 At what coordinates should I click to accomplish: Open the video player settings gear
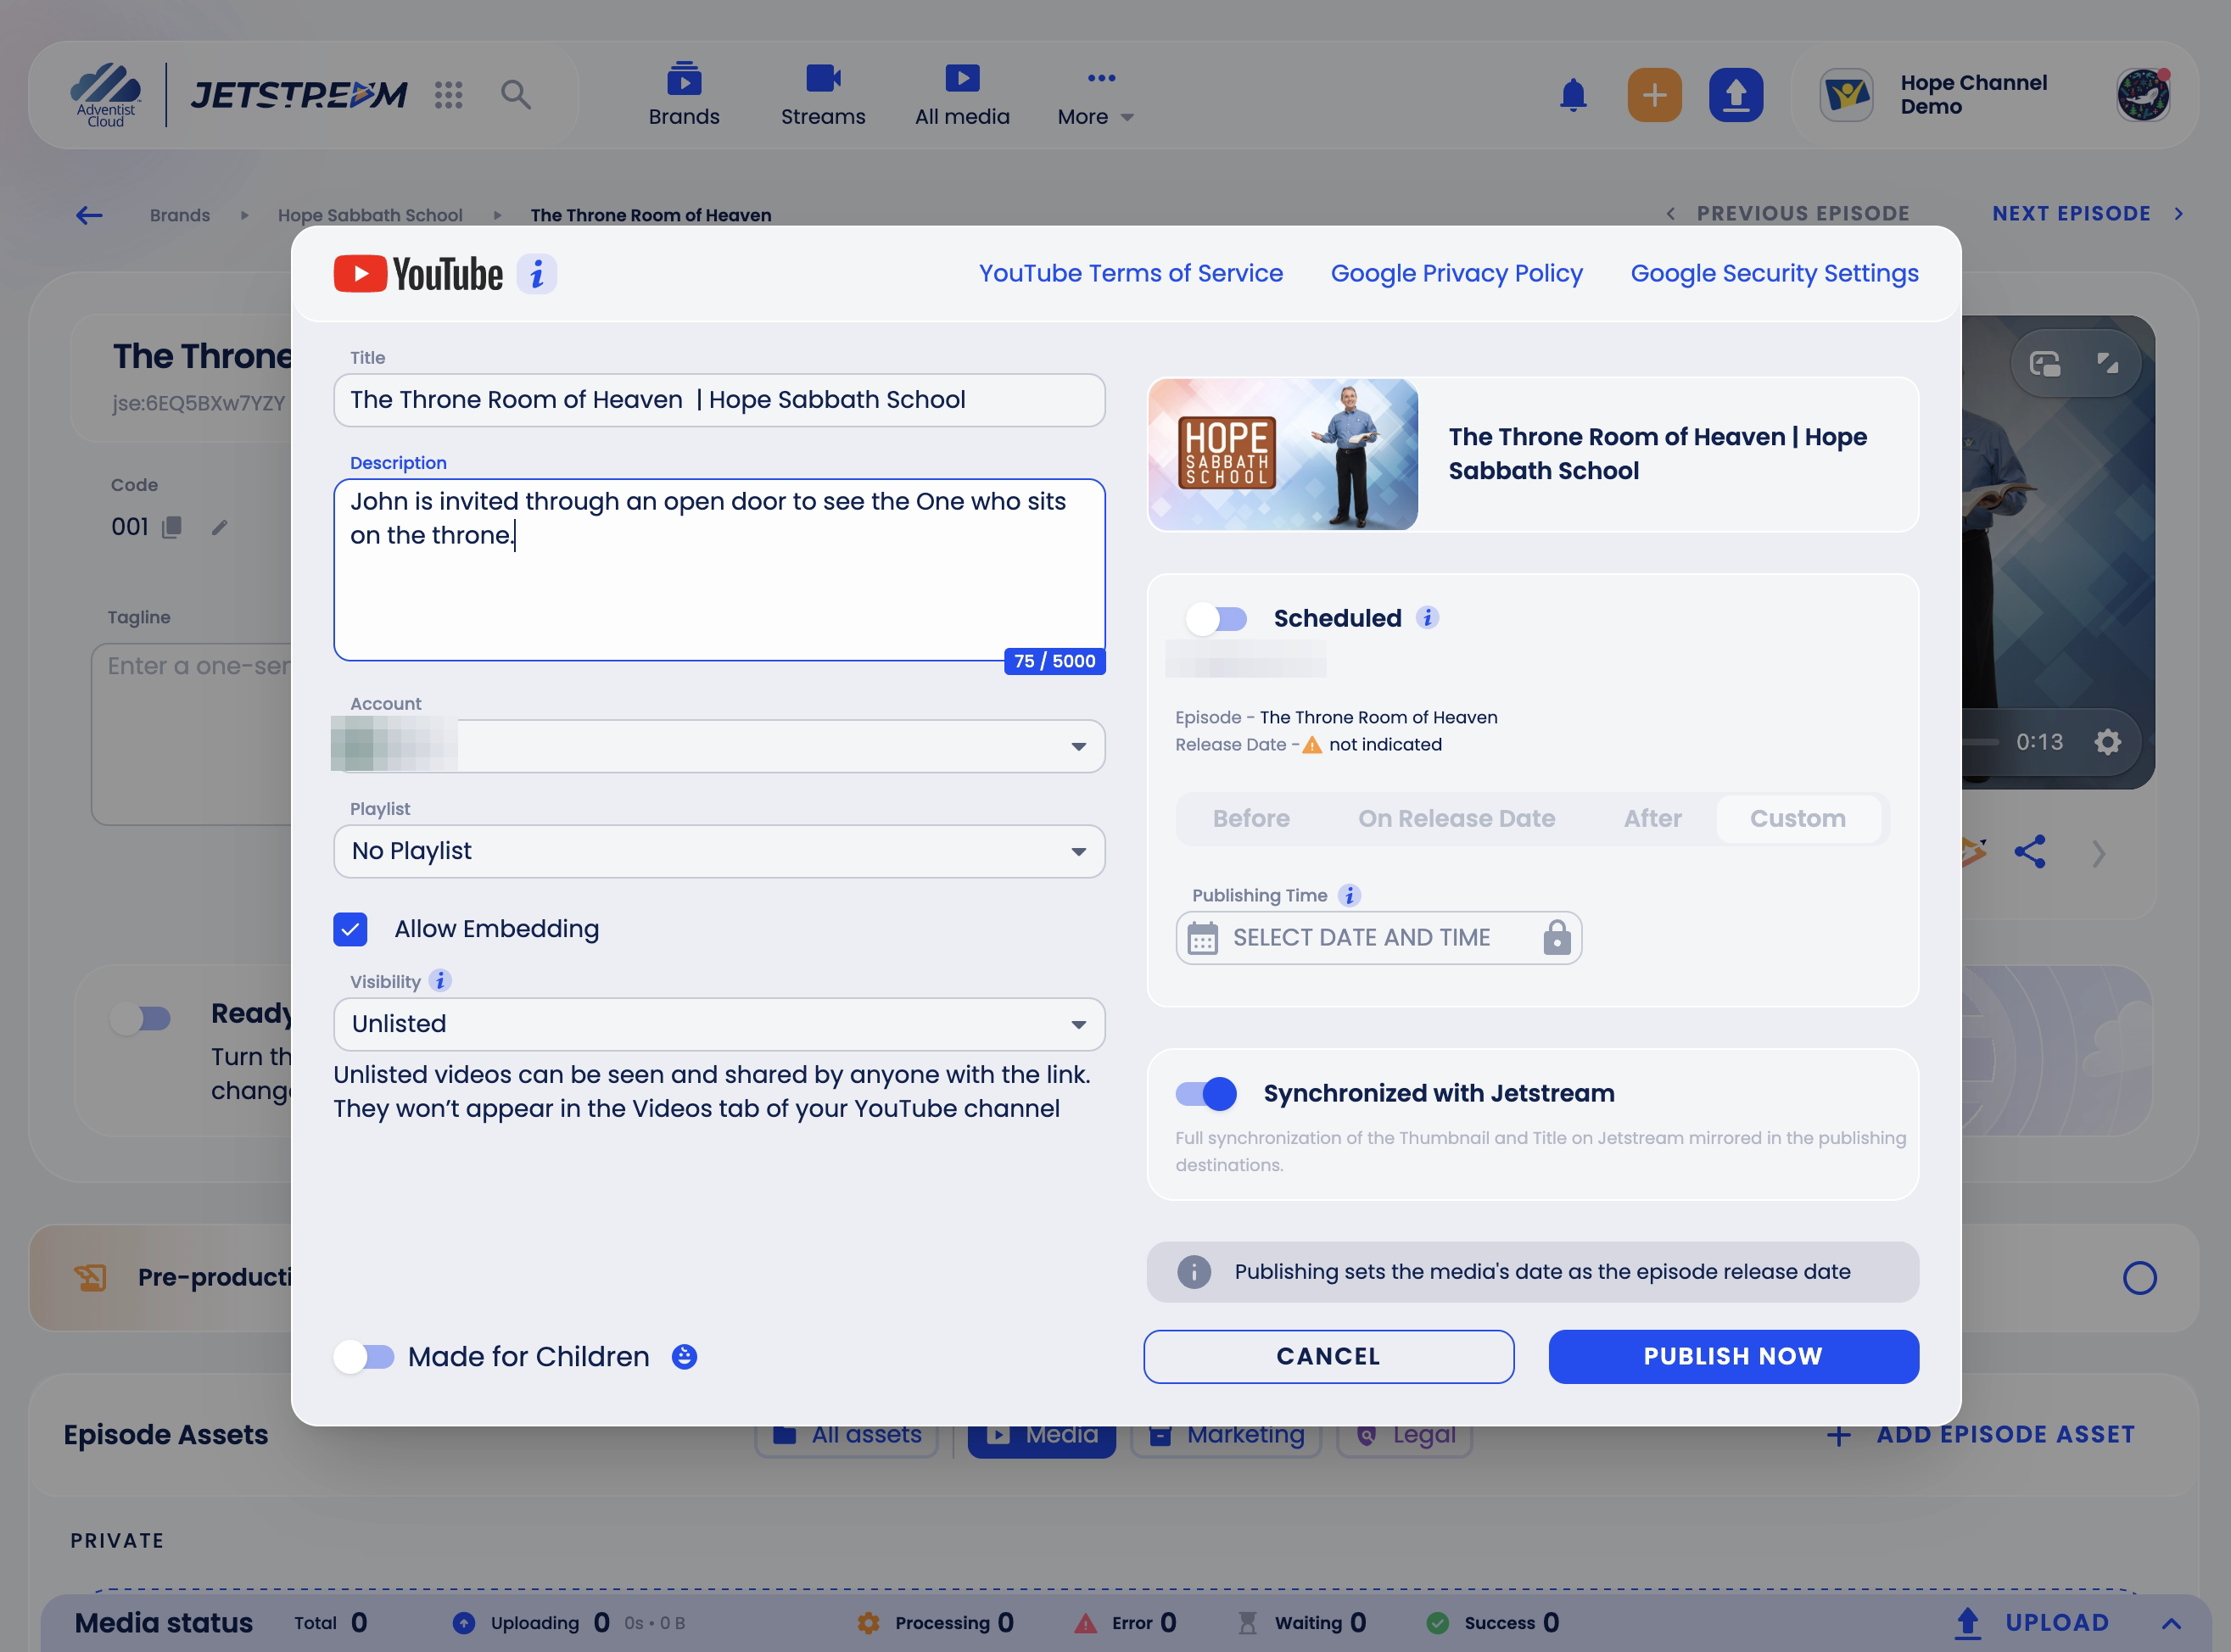tap(2107, 742)
